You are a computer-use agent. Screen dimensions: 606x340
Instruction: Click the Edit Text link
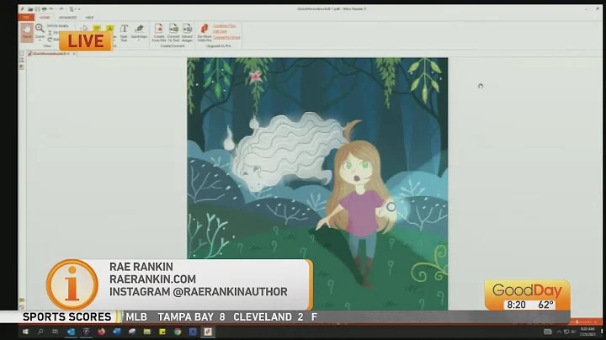220,32
